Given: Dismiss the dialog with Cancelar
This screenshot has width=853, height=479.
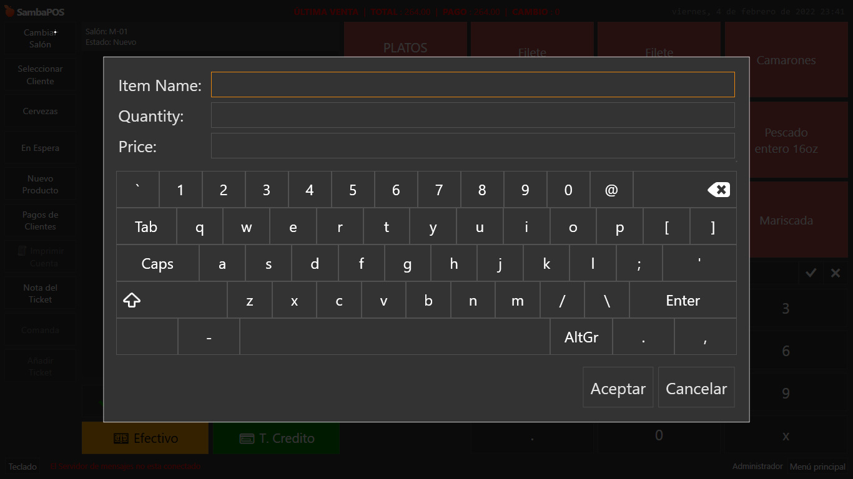Looking at the screenshot, I should click(x=696, y=388).
